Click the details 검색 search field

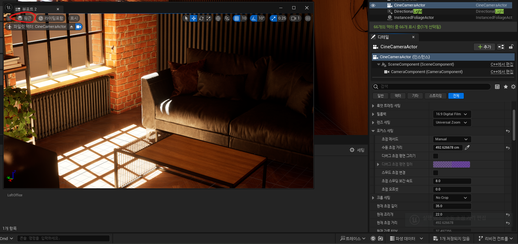pyautogui.click(x=431, y=87)
